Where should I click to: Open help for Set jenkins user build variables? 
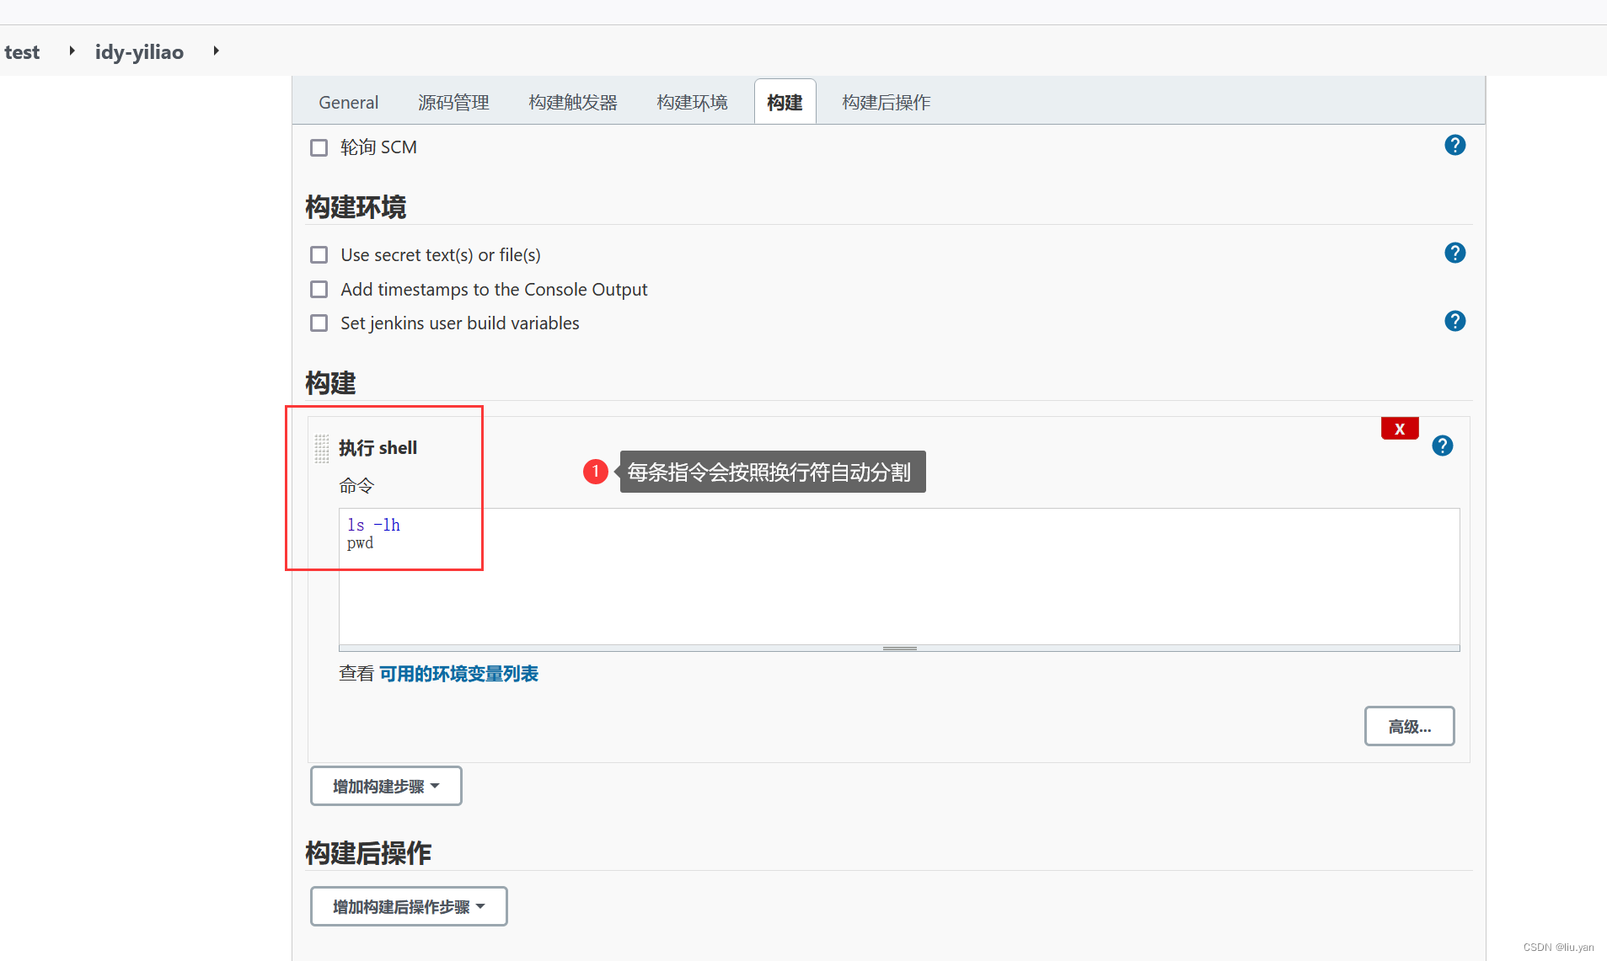tap(1454, 322)
